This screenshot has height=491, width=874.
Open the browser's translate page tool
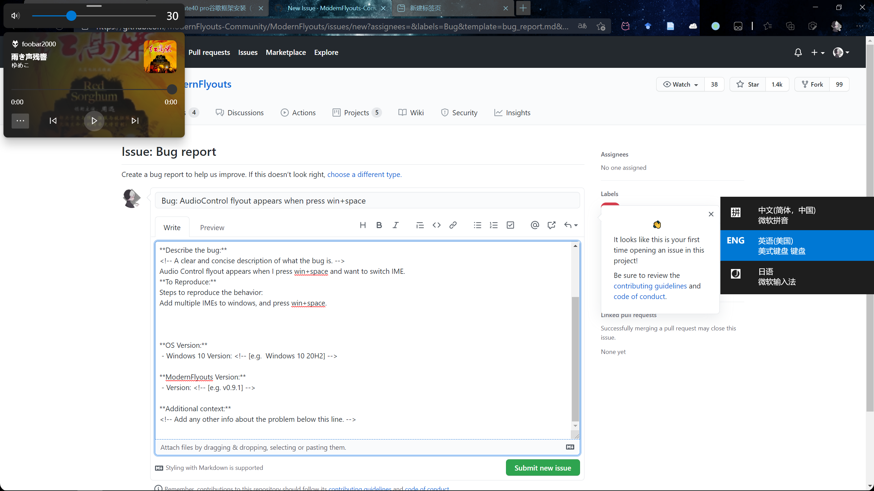pos(582,26)
